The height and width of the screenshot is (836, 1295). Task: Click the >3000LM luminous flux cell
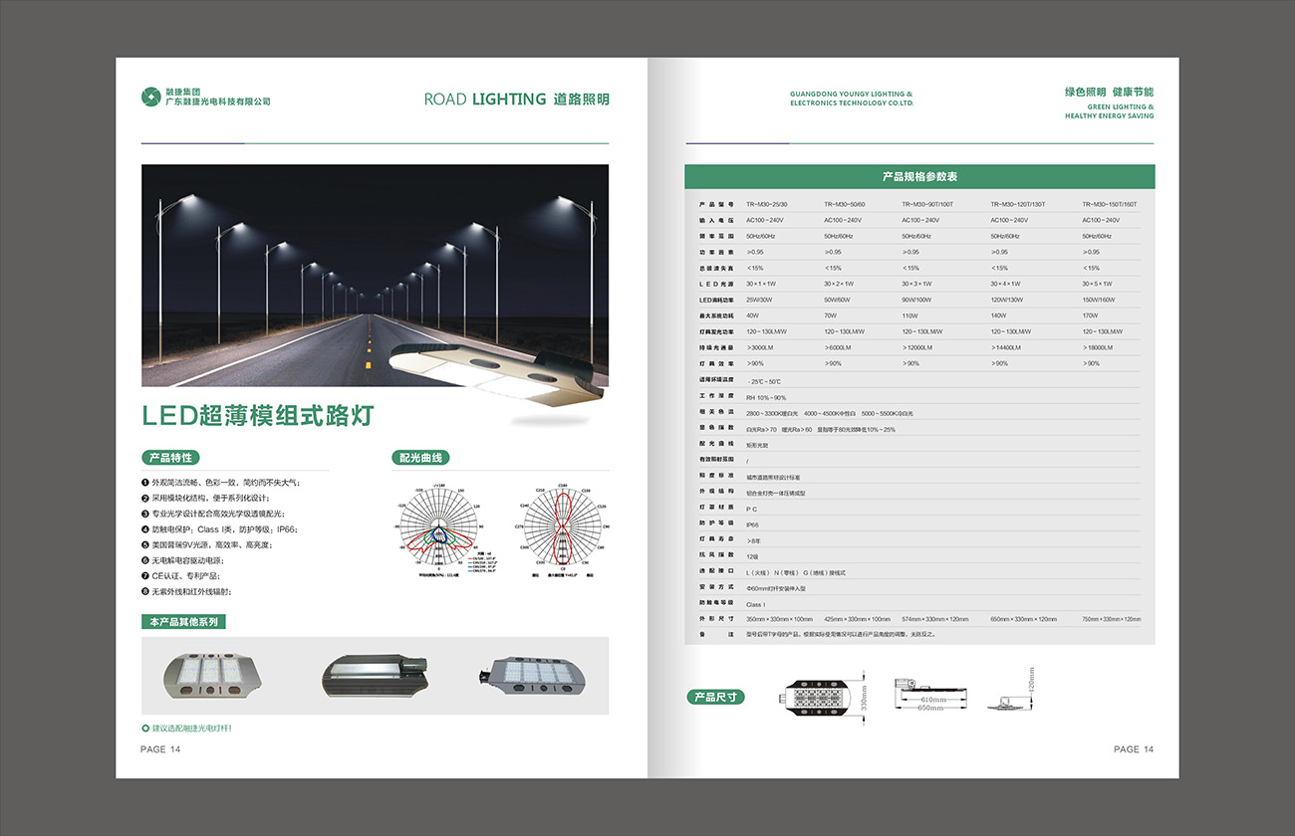pos(760,347)
